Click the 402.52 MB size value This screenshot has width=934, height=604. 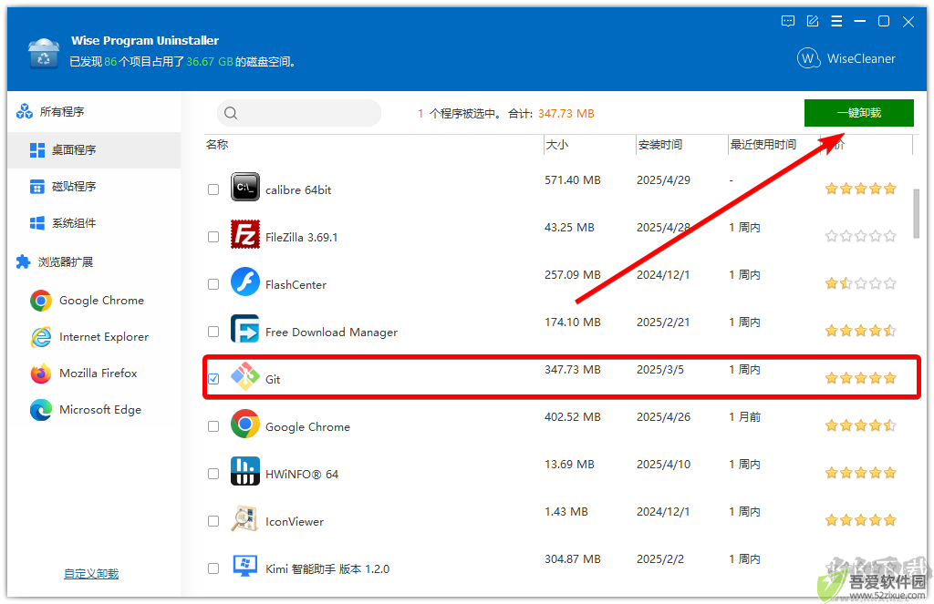[573, 417]
